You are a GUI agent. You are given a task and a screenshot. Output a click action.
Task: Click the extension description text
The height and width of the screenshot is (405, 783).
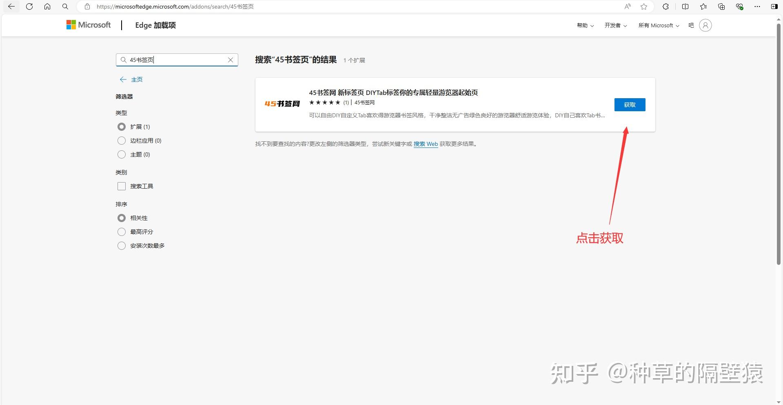[457, 115]
